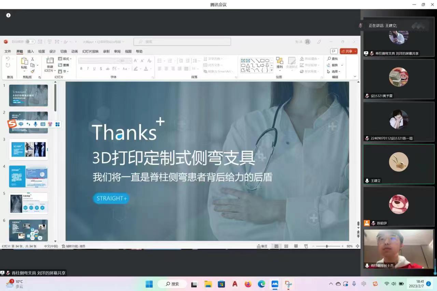This screenshot has height=291, width=437.
Task: Toggle Underline formatting
Action: 94,69
